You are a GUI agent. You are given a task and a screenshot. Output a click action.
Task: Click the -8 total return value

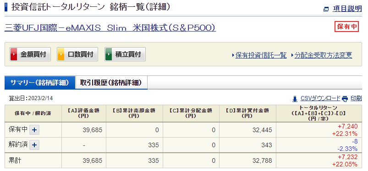[x=354, y=141]
